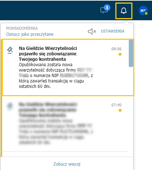Toggle the unread dot on the 07:40 notification
152x170 pixels.
click(120, 110)
